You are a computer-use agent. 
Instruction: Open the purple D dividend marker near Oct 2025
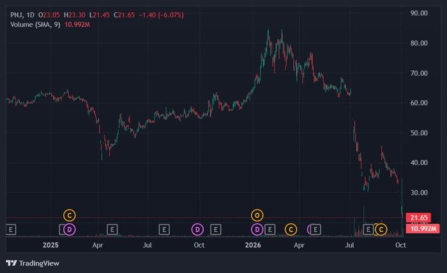click(197, 230)
